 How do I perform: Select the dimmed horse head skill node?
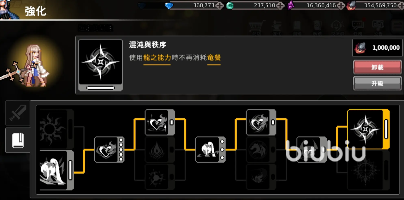pyautogui.click(x=261, y=150)
